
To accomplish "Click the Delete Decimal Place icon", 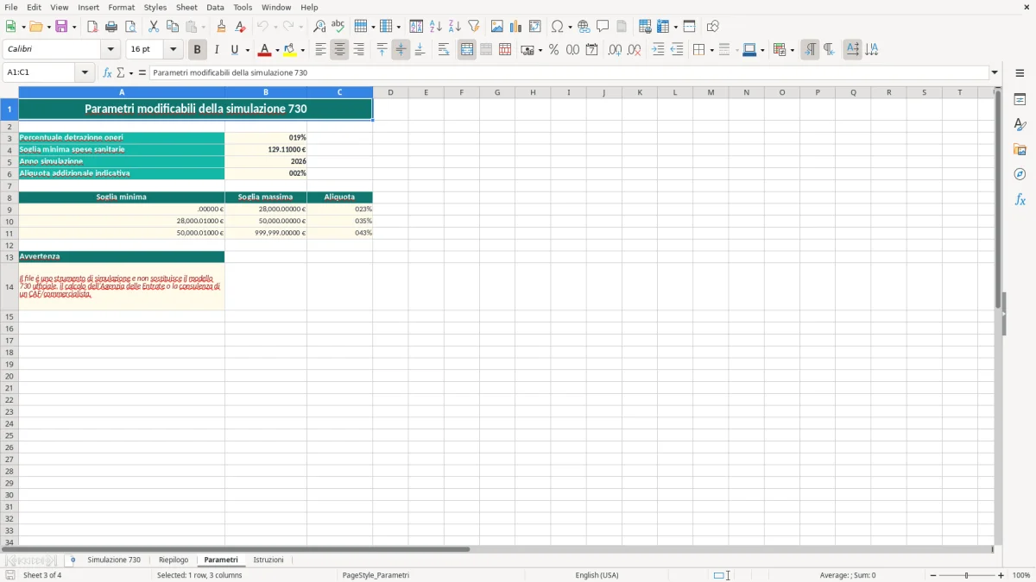I will tap(634, 50).
